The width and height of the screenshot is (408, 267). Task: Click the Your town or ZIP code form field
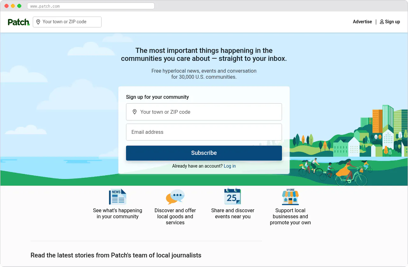204,112
